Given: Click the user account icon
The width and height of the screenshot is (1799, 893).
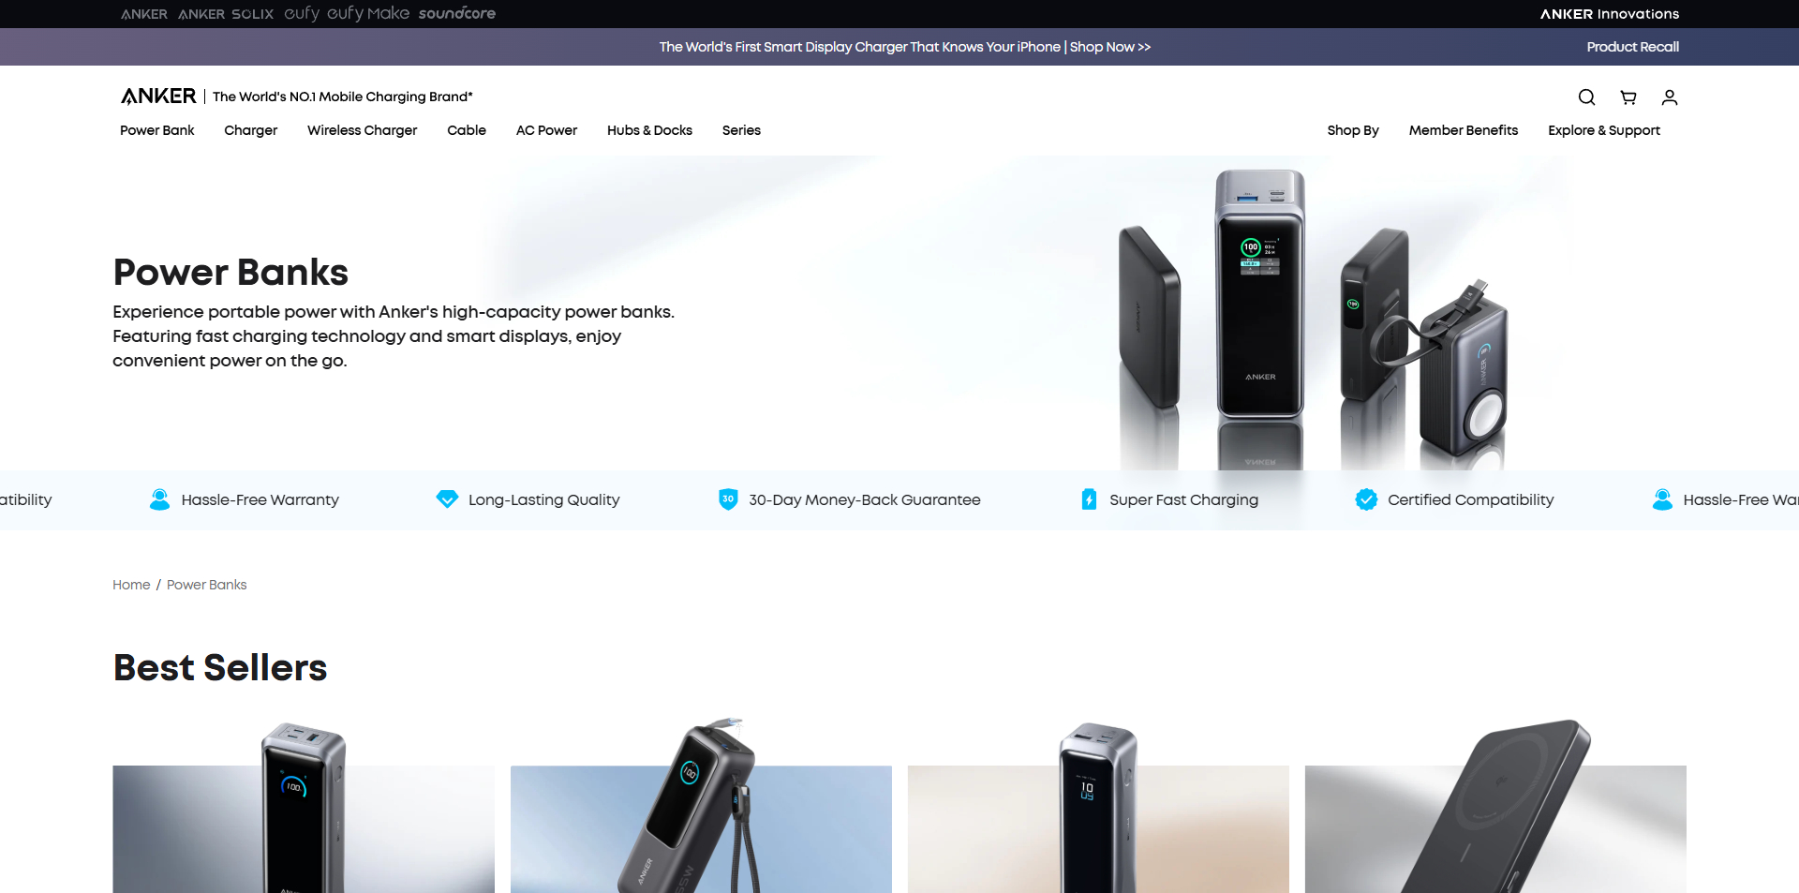Looking at the screenshot, I should pyautogui.click(x=1670, y=97).
